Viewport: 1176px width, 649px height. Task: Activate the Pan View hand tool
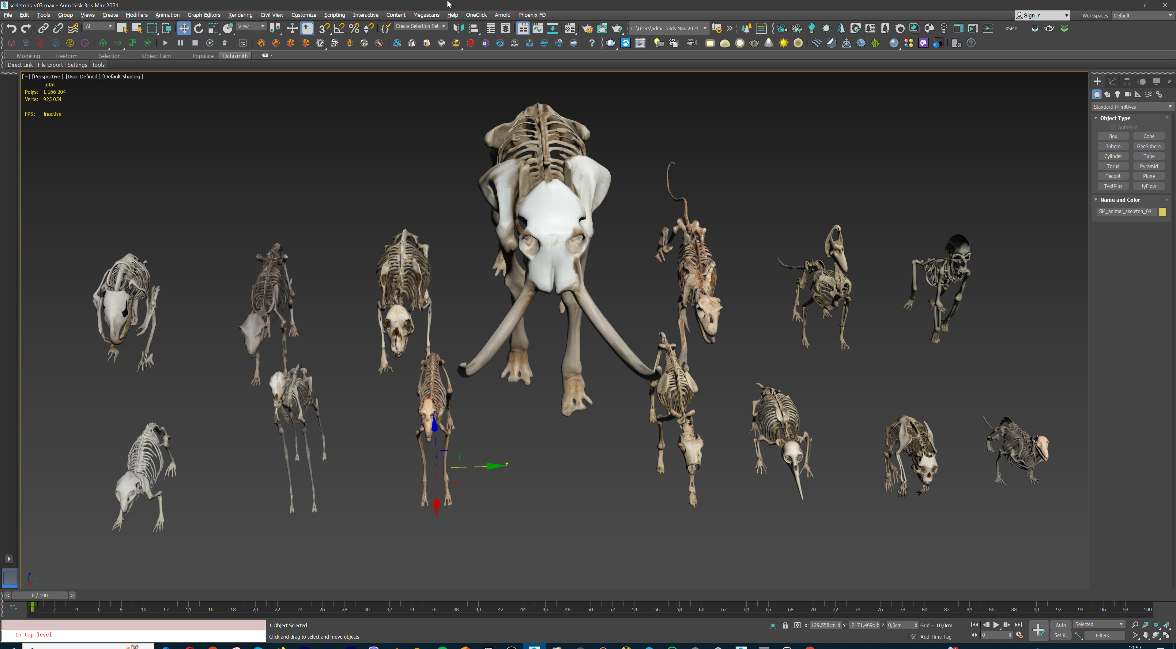tap(1145, 635)
